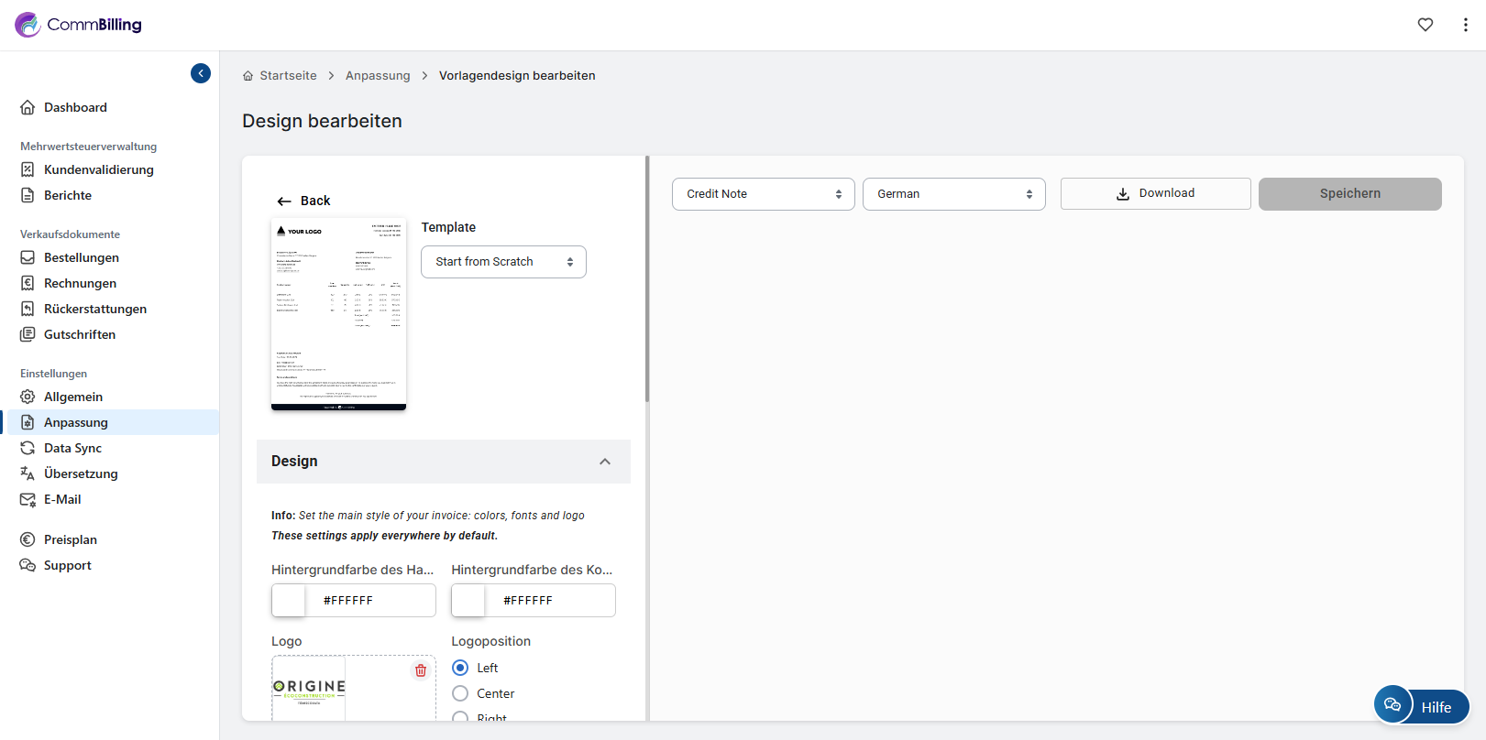Open Data Sync settings page

point(72,448)
